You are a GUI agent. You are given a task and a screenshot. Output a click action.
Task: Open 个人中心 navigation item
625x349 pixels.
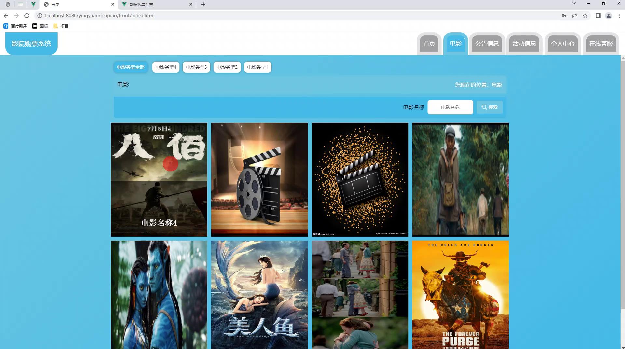coord(562,44)
